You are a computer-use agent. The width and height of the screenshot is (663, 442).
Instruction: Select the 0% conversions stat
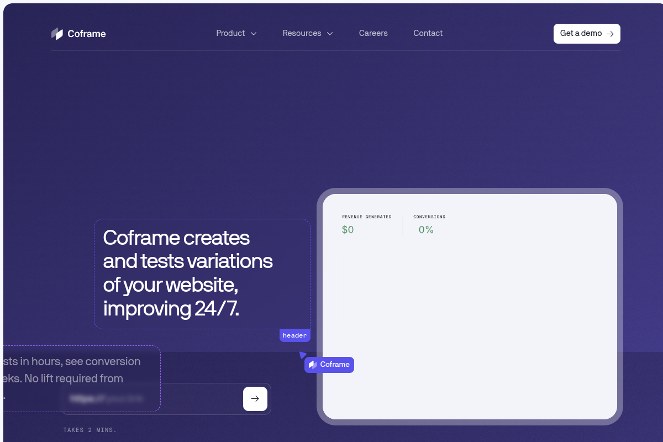(x=426, y=229)
